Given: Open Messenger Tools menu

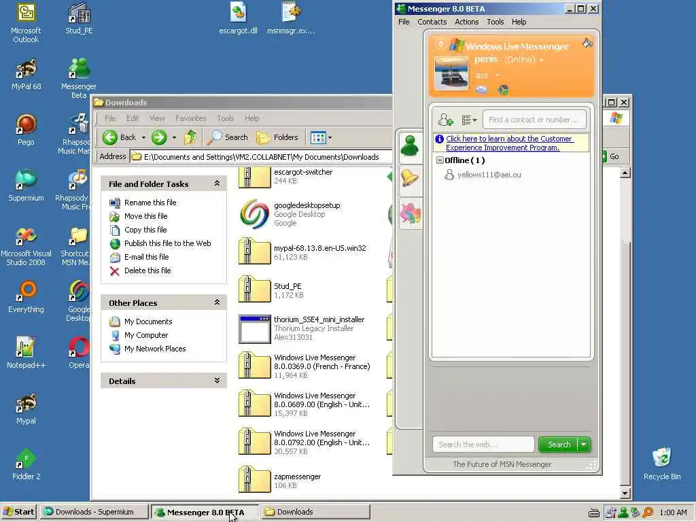Looking at the screenshot, I should click(x=495, y=22).
